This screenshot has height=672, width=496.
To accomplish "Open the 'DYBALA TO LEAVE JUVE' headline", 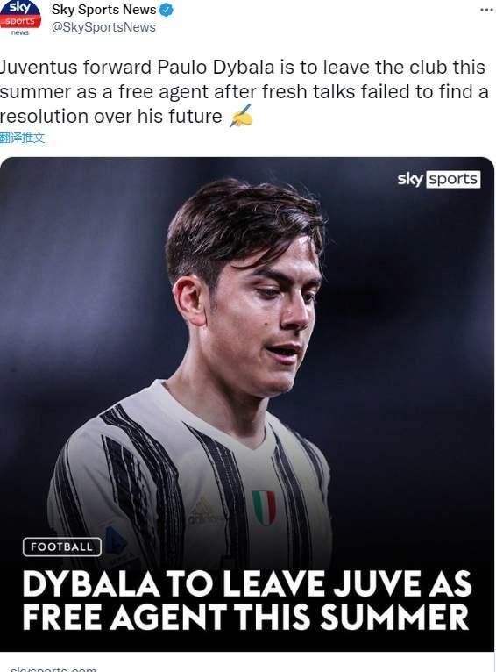I will [x=247, y=601].
